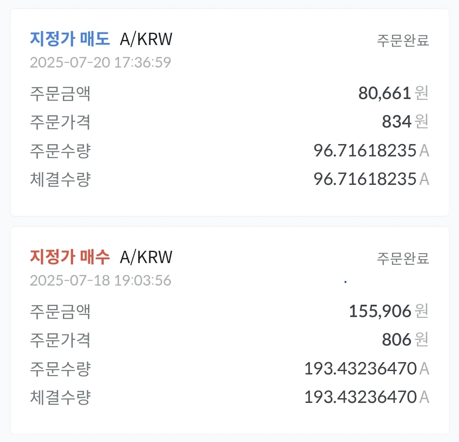The image size is (459, 442).
Task: Click the 2025-07-18 19:03:56 timestamp
Action: 100,280
